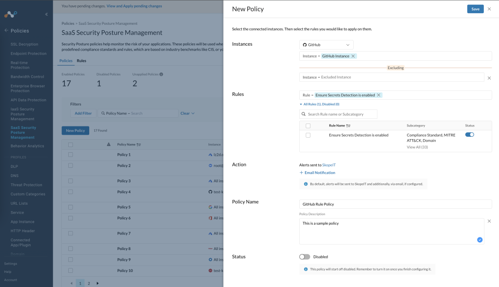The image size is (499, 287).
Task: Click the Policy Name filter search field
Action: click(138, 113)
